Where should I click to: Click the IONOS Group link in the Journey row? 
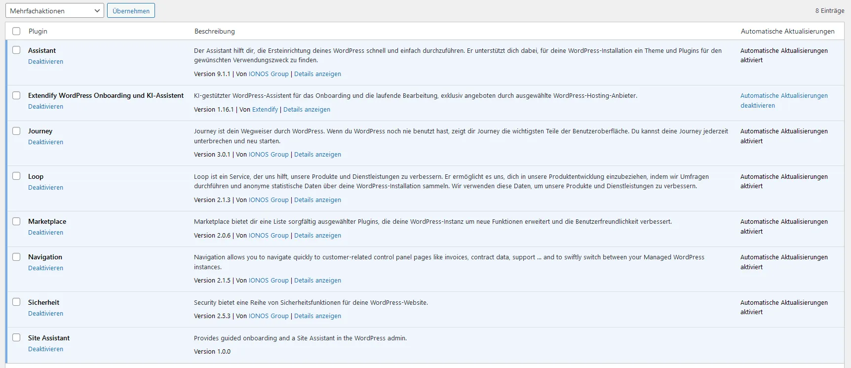269,155
